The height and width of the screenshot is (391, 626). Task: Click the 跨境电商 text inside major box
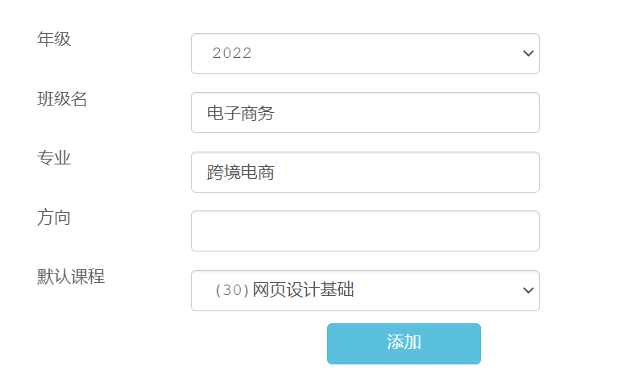click(240, 173)
